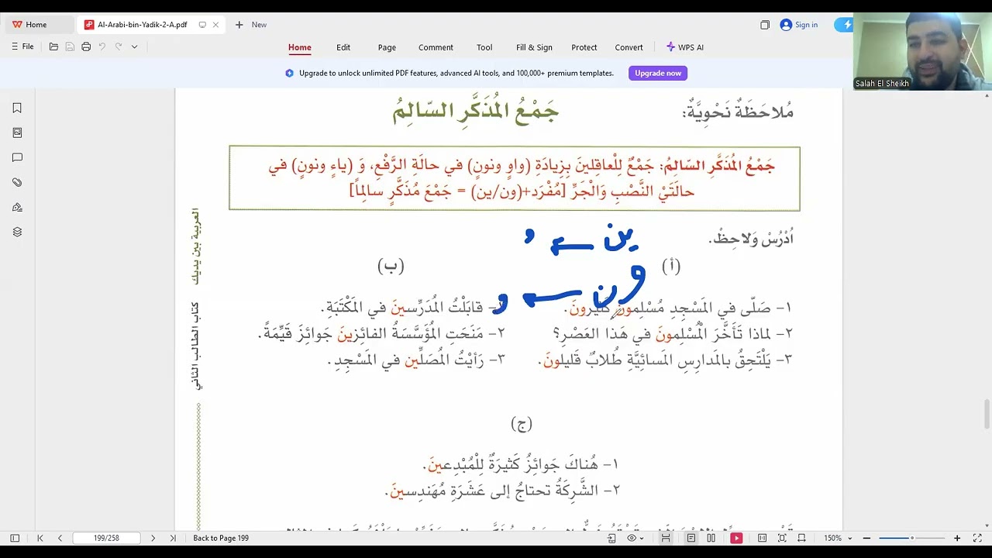Open the Comment ribbon tab
Screen dimensions: 992x558
(436, 47)
